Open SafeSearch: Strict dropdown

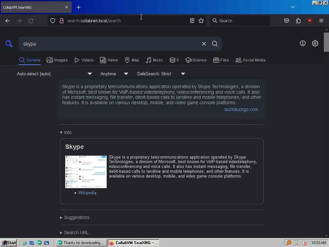161,74
